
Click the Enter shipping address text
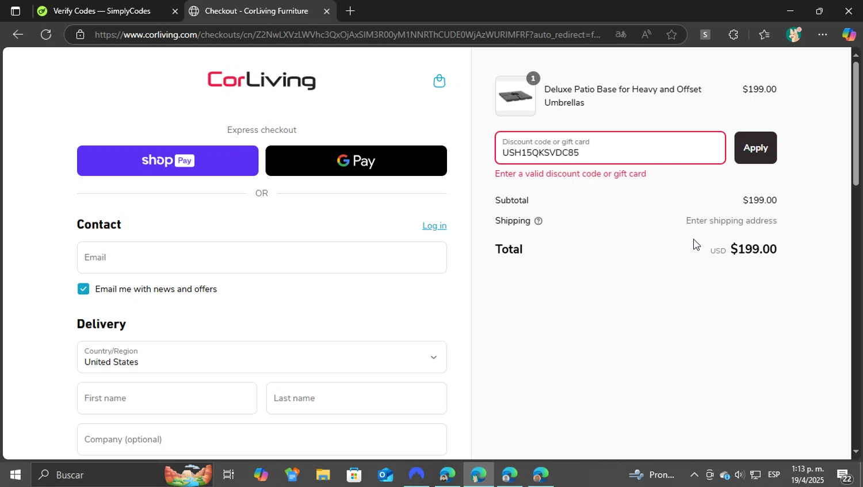tap(731, 221)
